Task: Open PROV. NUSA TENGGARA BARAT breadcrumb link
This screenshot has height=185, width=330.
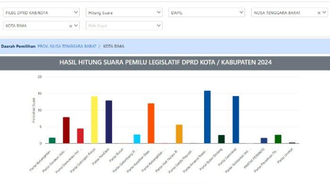Action: tap(67, 46)
